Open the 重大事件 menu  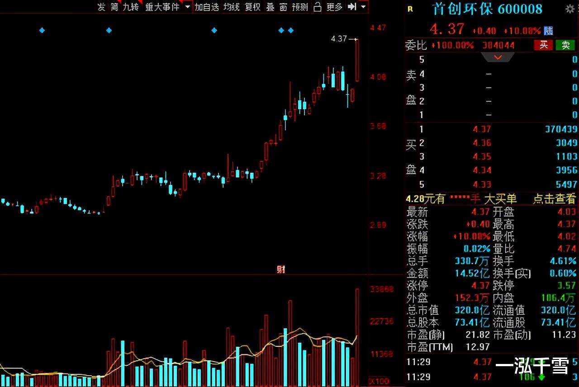[x=162, y=7]
